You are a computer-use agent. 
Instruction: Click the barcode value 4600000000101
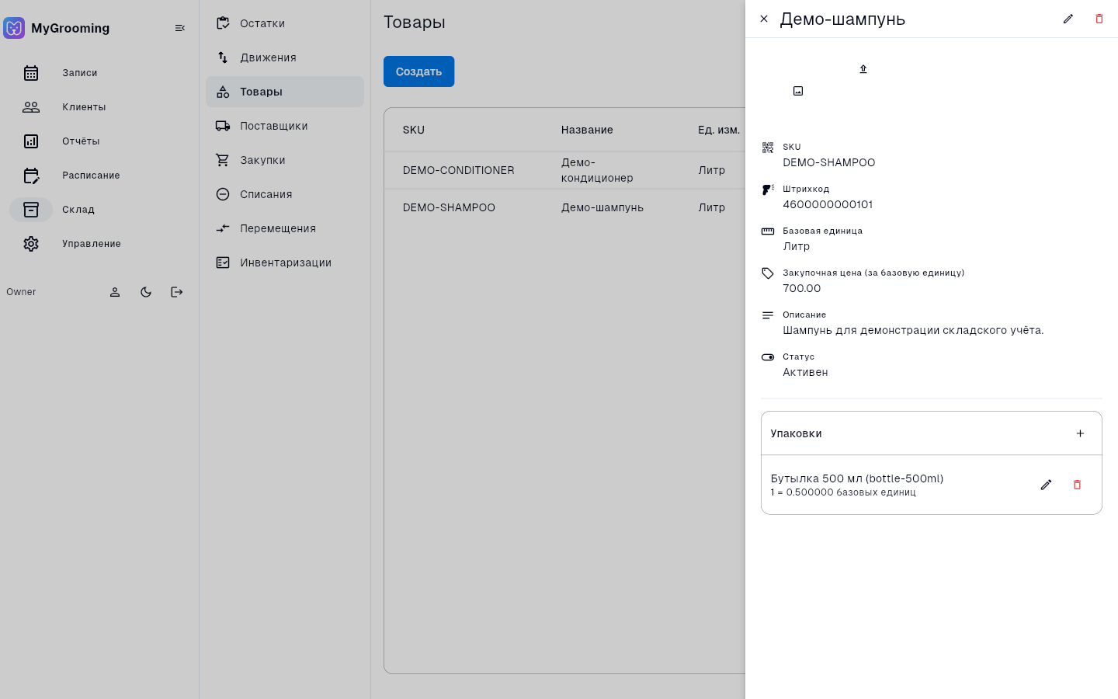[828, 204]
